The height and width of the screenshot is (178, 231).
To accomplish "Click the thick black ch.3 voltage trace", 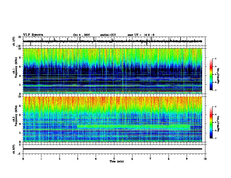I will coord(113,149).
